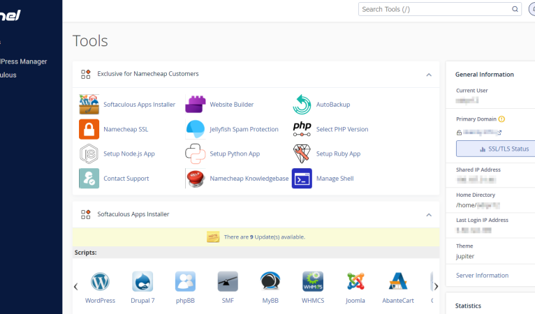This screenshot has width=535, height=314.
Task: Click the php Select PHP Version icon
Action: (x=302, y=129)
